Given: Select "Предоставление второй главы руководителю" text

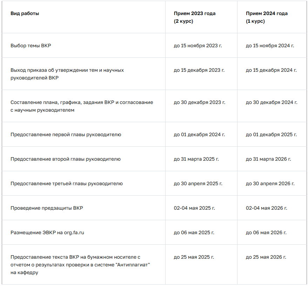Looking at the screenshot, I should [66, 159].
